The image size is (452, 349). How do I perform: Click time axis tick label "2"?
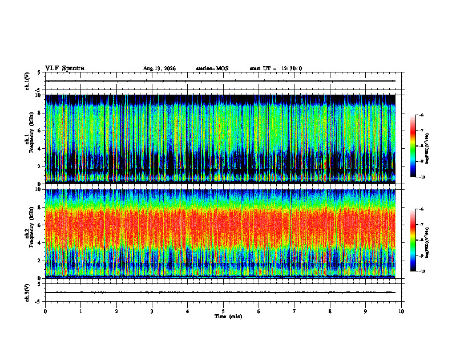pos(116,311)
